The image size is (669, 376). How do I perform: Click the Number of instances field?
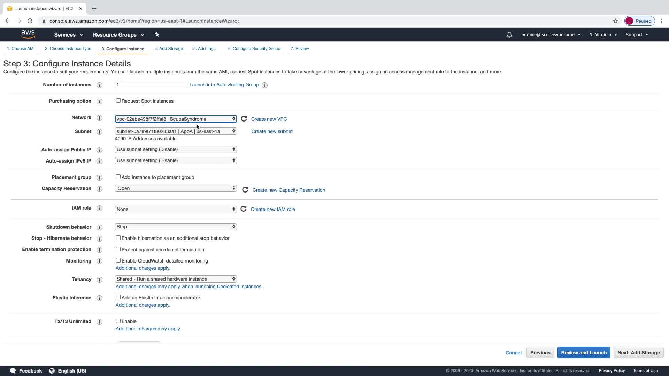tap(151, 85)
